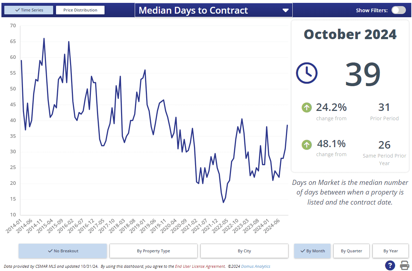Click the October 2024 heading
The width and height of the screenshot is (412, 271).
[350, 34]
